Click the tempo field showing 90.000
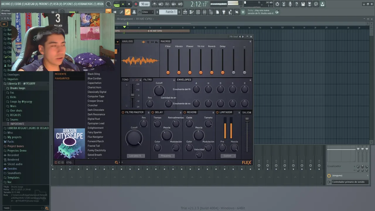 (x=145, y=4)
